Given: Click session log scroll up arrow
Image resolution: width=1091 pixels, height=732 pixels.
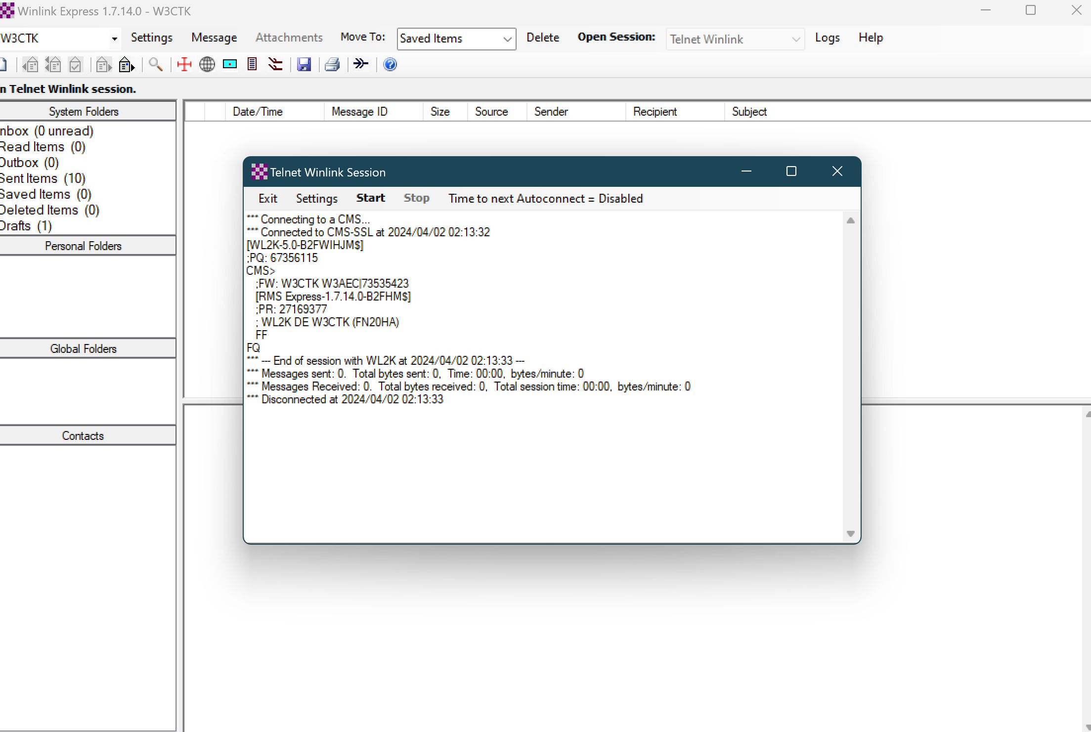Looking at the screenshot, I should click(850, 220).
